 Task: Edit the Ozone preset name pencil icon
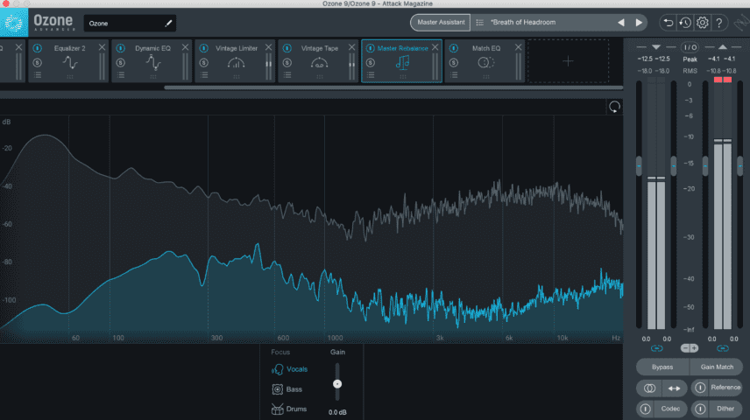pyautogui.click(x=168, y=23)
